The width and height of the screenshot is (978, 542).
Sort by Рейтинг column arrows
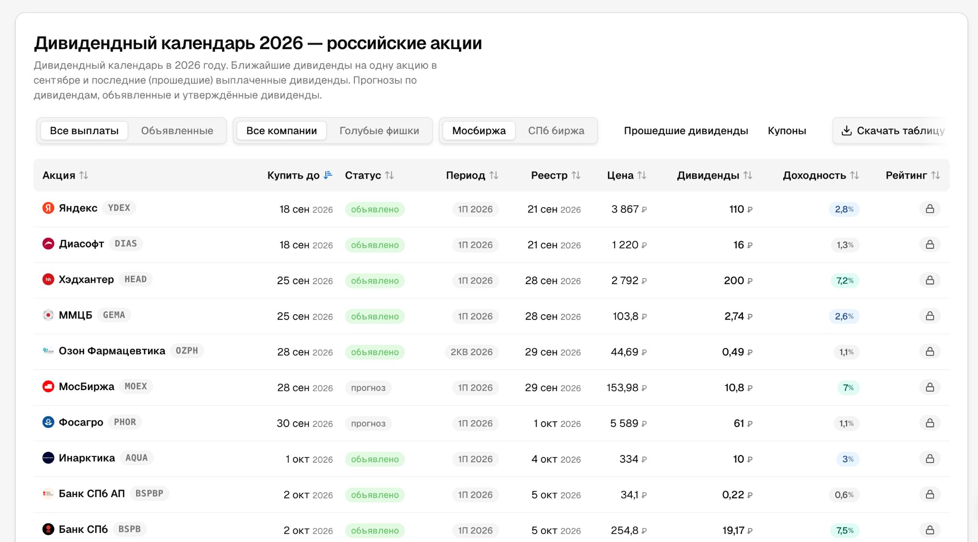[x=935, y=175]
